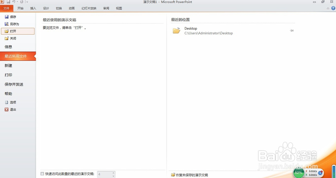Open the 文件 tab
The image size is (336, 178).
coord(7,8)
